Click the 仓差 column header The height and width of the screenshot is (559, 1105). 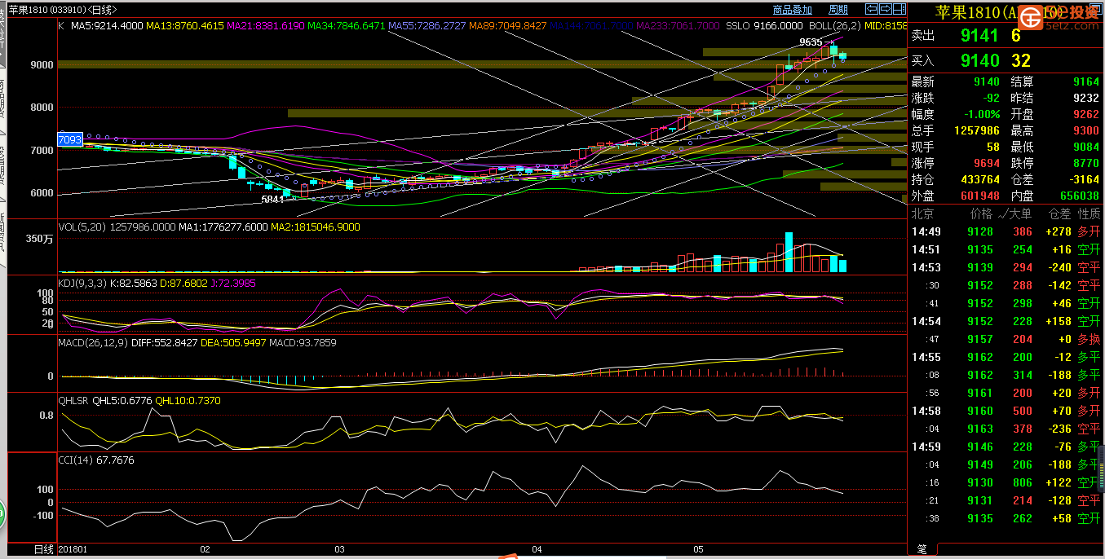(1059, 213)
